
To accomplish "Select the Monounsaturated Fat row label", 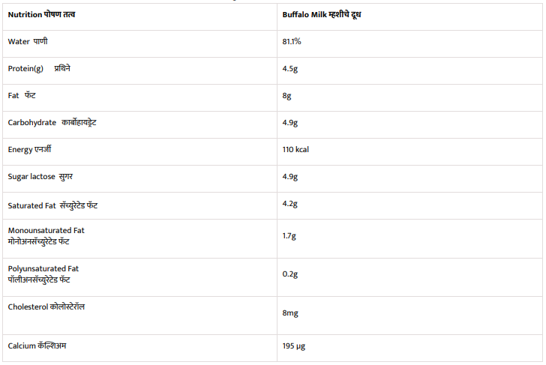I will pyautogui.click(x=46, y=236).
